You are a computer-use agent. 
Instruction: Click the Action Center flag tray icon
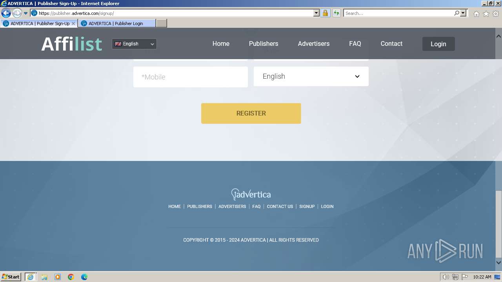[x=465, y=277]
